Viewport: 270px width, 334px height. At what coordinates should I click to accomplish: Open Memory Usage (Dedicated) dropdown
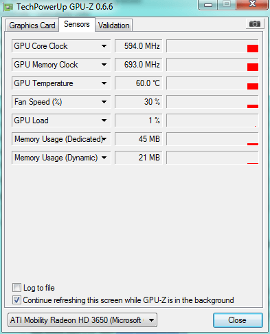click(x=104, y=139)
